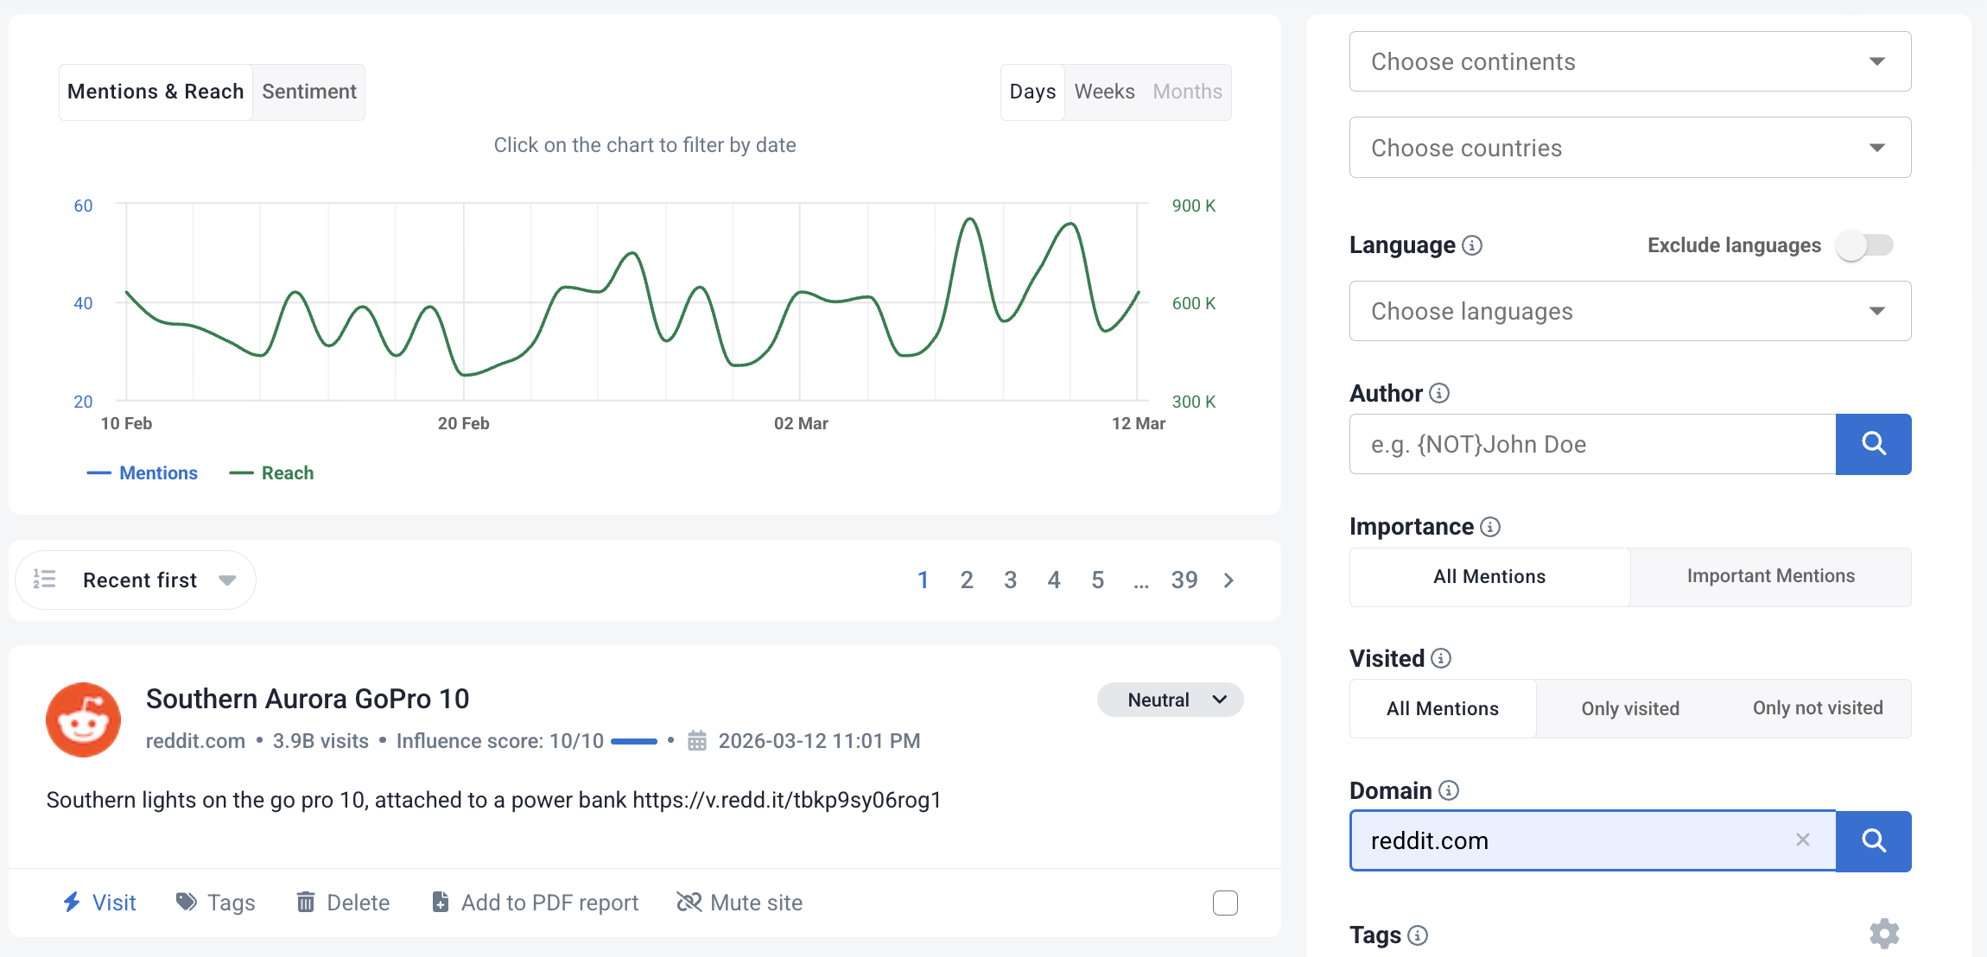
Task: Open the Choose continents dropdown
Action: [1629, 61]
